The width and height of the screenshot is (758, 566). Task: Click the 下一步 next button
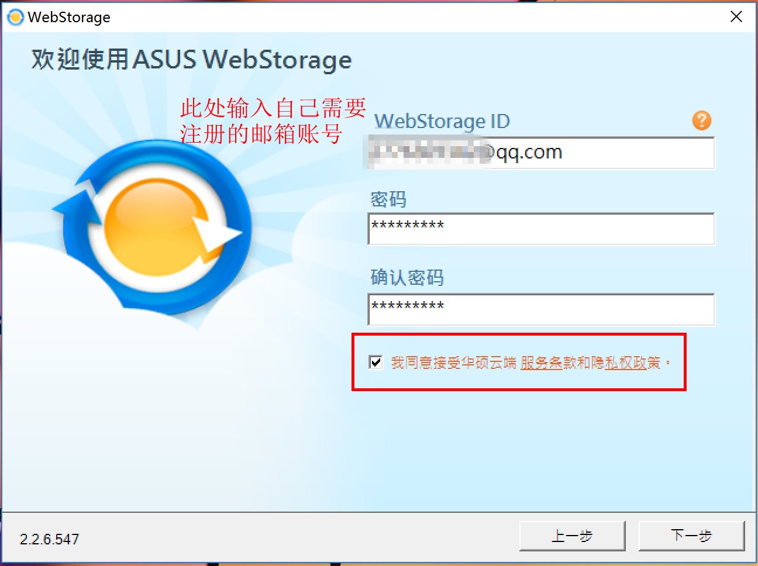(691, 536)
